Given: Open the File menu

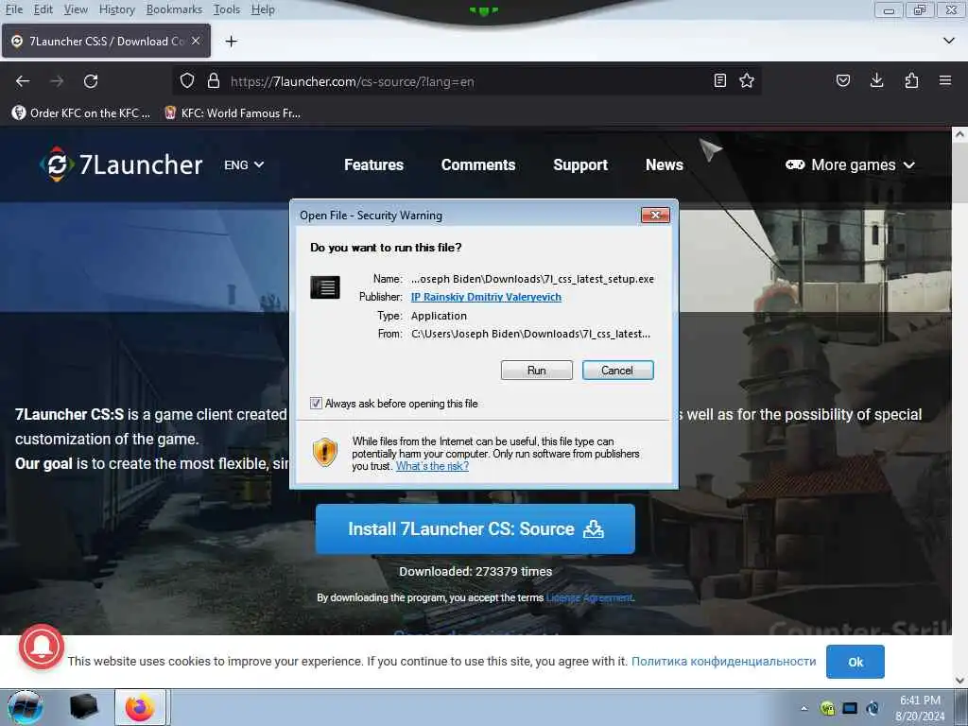Looking at the screenshot, I should point(13,9).
